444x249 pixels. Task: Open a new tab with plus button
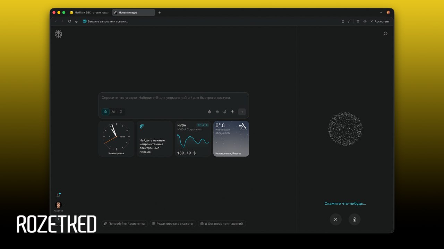(160, 12)
